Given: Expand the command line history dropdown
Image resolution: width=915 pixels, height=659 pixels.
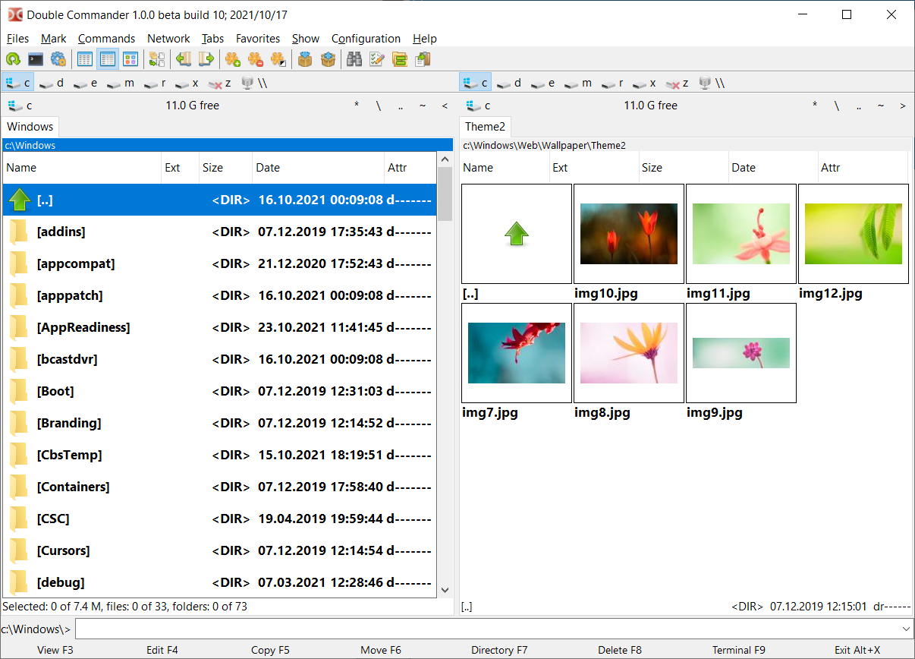Looking at the screenshot, I should coord(906,629).
